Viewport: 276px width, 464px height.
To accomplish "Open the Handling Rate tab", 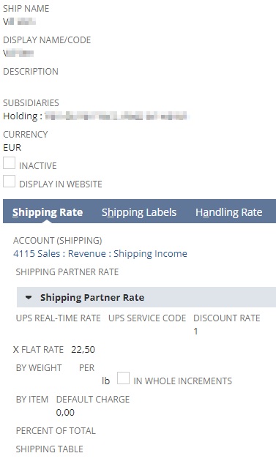I will click(x=229, y=212).
